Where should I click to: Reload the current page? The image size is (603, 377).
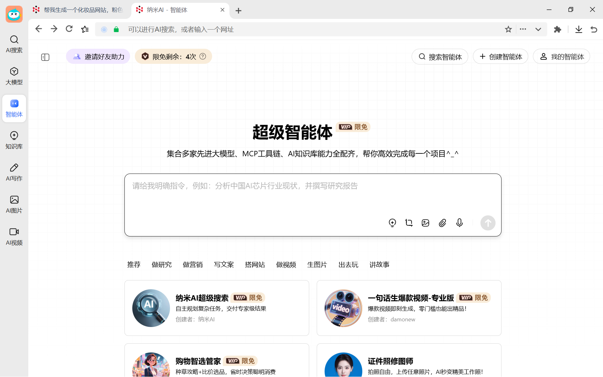(69, 29)
